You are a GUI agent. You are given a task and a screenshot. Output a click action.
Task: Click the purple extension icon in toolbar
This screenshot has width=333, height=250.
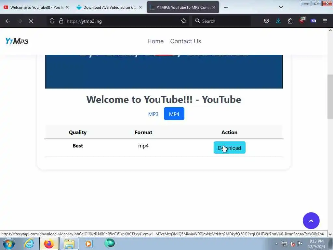tap(313, 21)
